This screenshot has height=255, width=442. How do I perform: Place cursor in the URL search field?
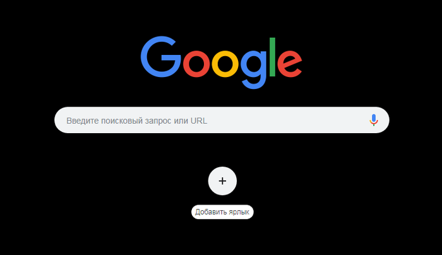pyautogui.click(x=222, y=120)
